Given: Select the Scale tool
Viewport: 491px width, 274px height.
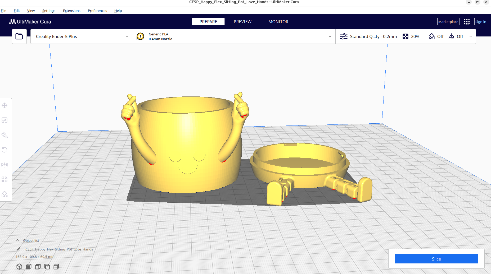Looking at the screenshot, I should pos(4,120).
